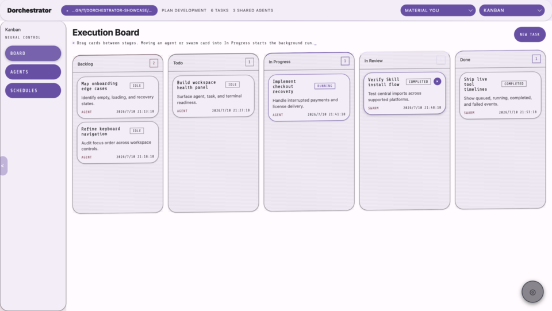
Task: Click the IDLE badge on Refine keyboard navigation
Action: pyautogui.click(x=137, y=131)
